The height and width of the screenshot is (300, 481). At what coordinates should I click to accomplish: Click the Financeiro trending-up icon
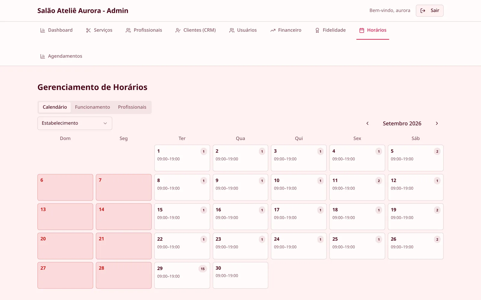click(x=273, y=30)
